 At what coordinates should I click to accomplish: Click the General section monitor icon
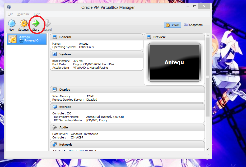coord(55,37)
